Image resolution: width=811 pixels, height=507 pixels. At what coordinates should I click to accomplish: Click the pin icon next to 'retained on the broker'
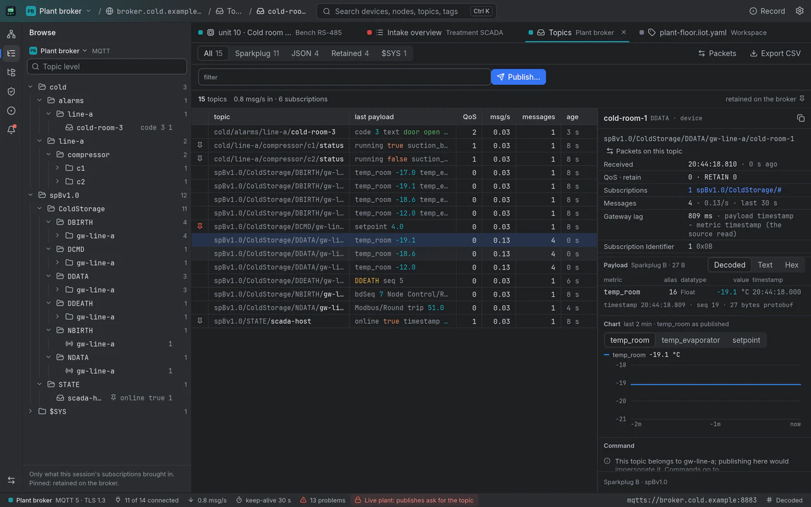pyautogui.click(x=801, y=99)
